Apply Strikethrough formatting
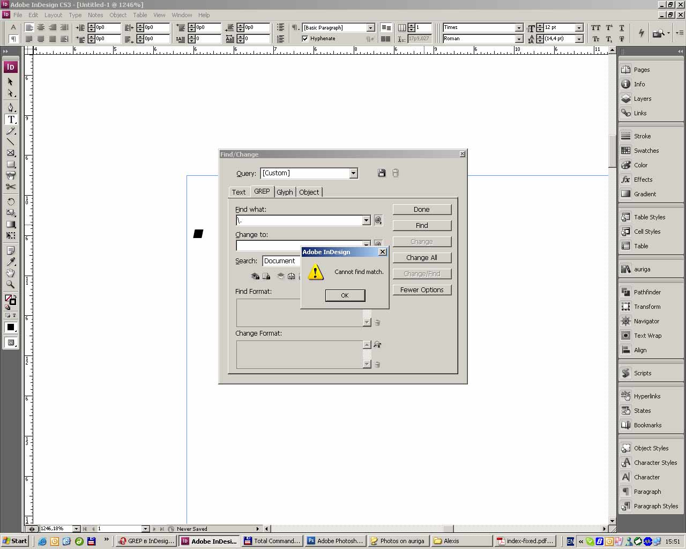 [622, 39]
